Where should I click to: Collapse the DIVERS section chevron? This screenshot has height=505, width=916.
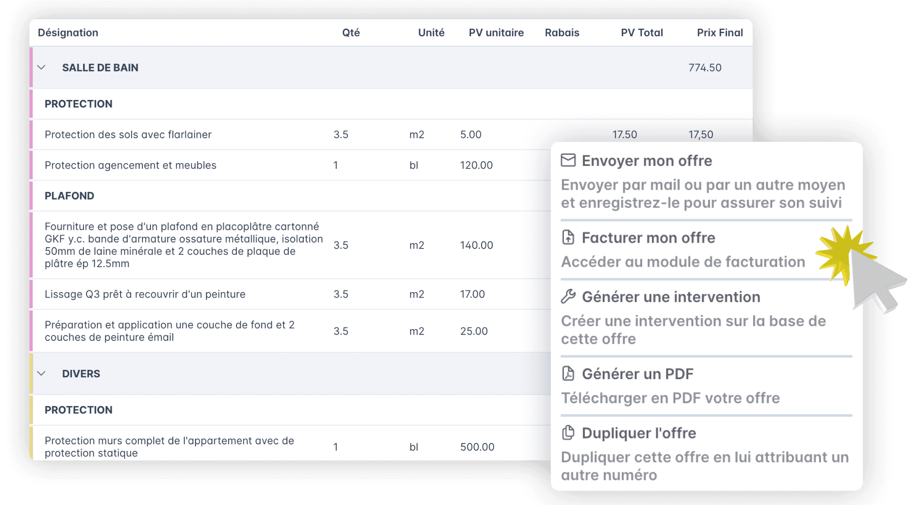click(x=42, y=373)
